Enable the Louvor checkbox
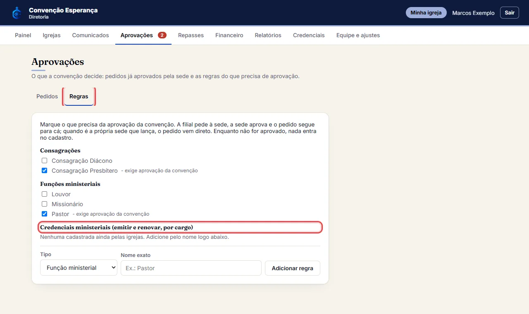This screenshot has height=314, width=529. [x=44, y=194]
